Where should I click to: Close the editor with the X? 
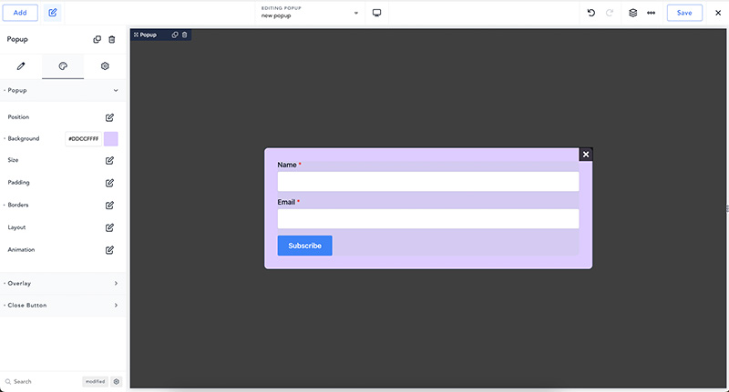[718, 13]
